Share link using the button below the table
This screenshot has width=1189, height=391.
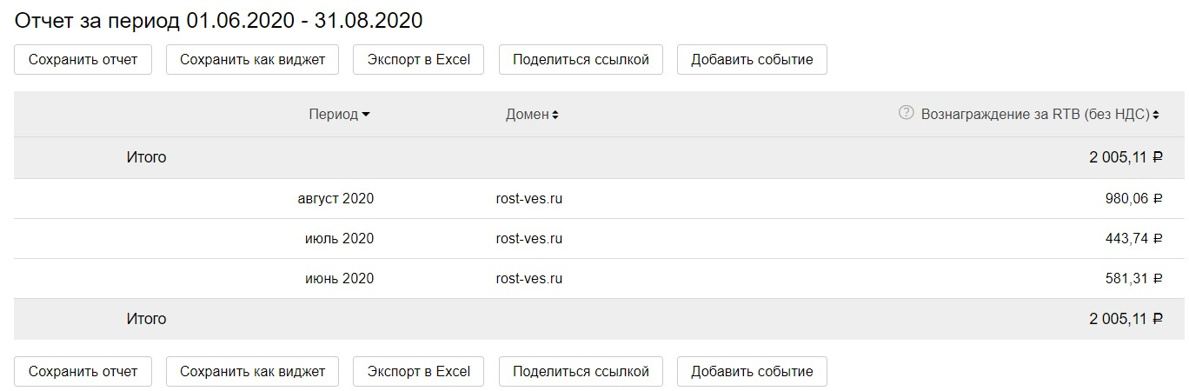pos(581,371)
